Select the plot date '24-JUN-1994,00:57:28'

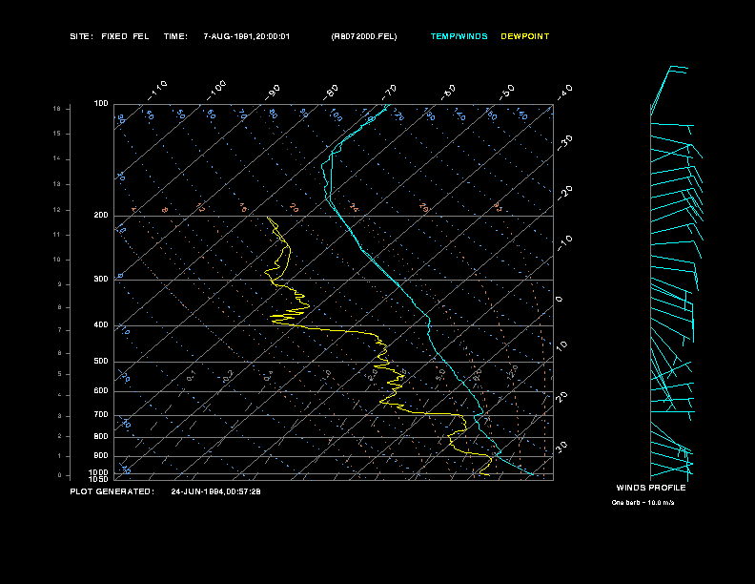point(215,491)
